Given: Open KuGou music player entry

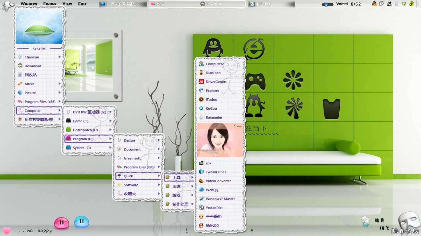Looking at the screenshot, I should (x=220, y=108).
